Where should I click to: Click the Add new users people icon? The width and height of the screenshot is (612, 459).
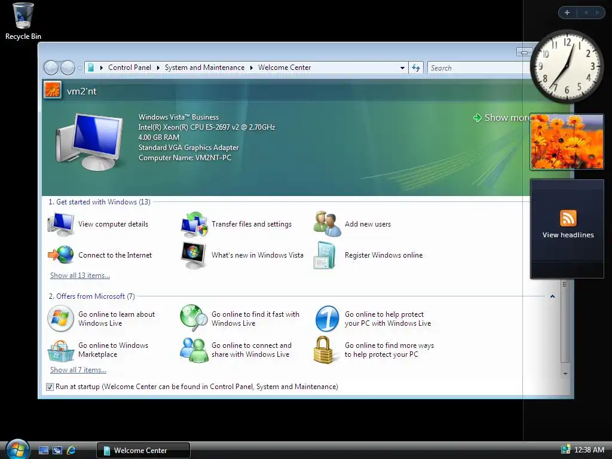327,224
